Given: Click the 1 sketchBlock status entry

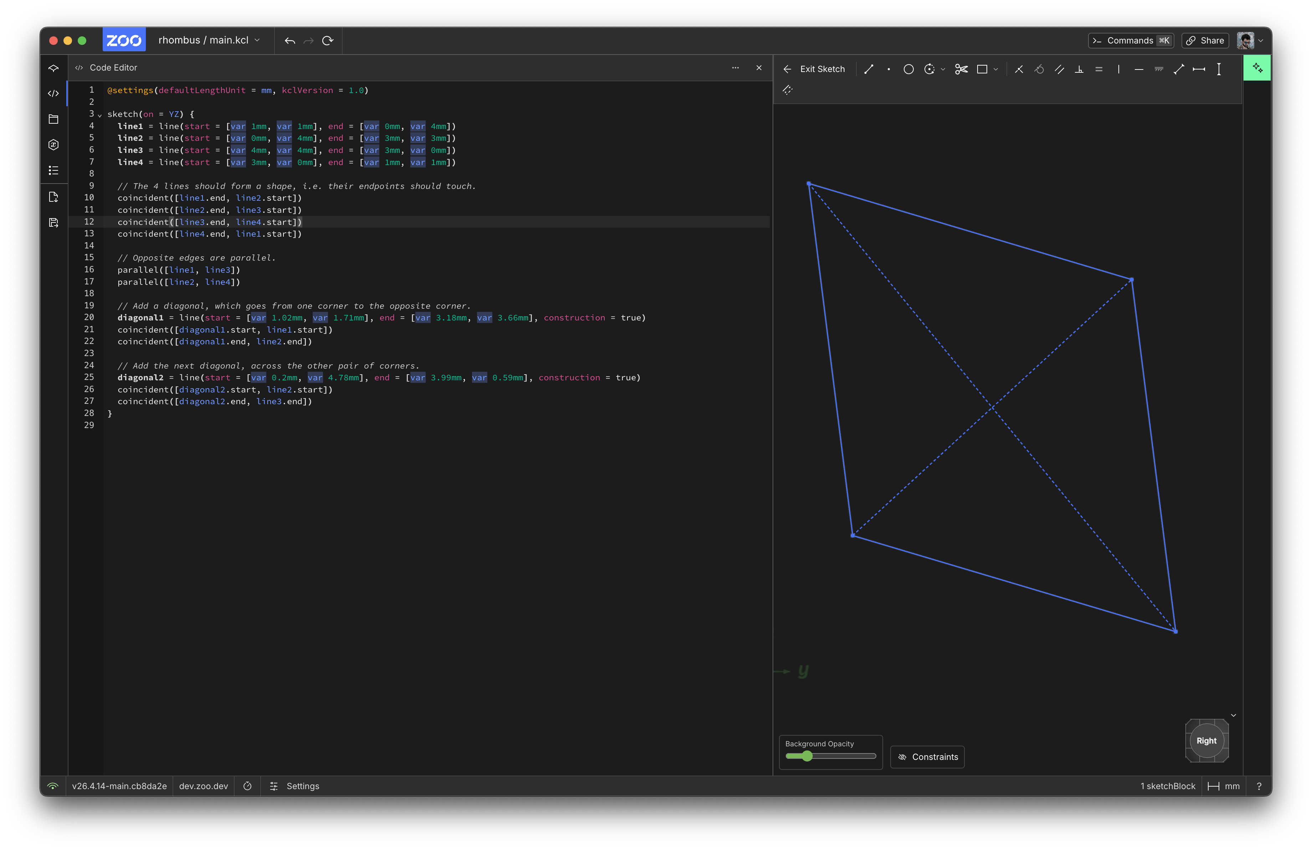Looking at the screenshot, I should [x=1168, y=786].
